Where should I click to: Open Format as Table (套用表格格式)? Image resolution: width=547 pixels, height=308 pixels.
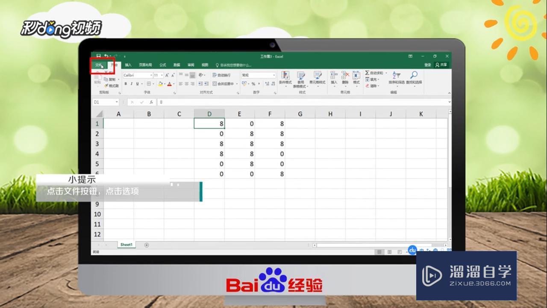pos(301,80)
